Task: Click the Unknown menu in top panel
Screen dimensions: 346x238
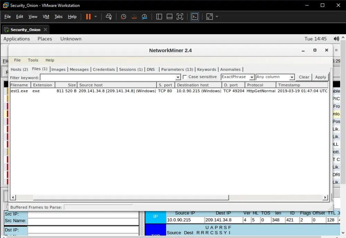Action: [71, 39]
